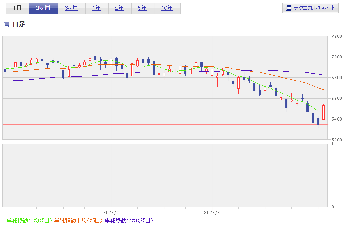Click the window icon in テクニカルチャート button
The width and height of the screenshot is (345, 225).
tap(288, 8)
